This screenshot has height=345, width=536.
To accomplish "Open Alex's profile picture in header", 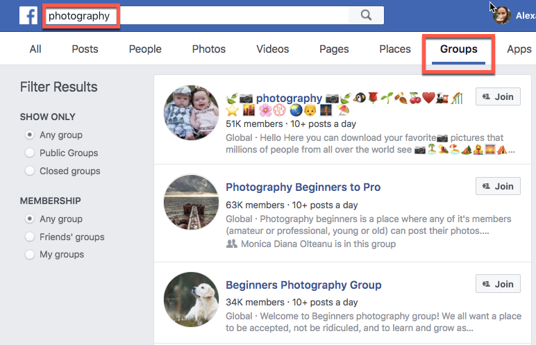I will 502,15.
